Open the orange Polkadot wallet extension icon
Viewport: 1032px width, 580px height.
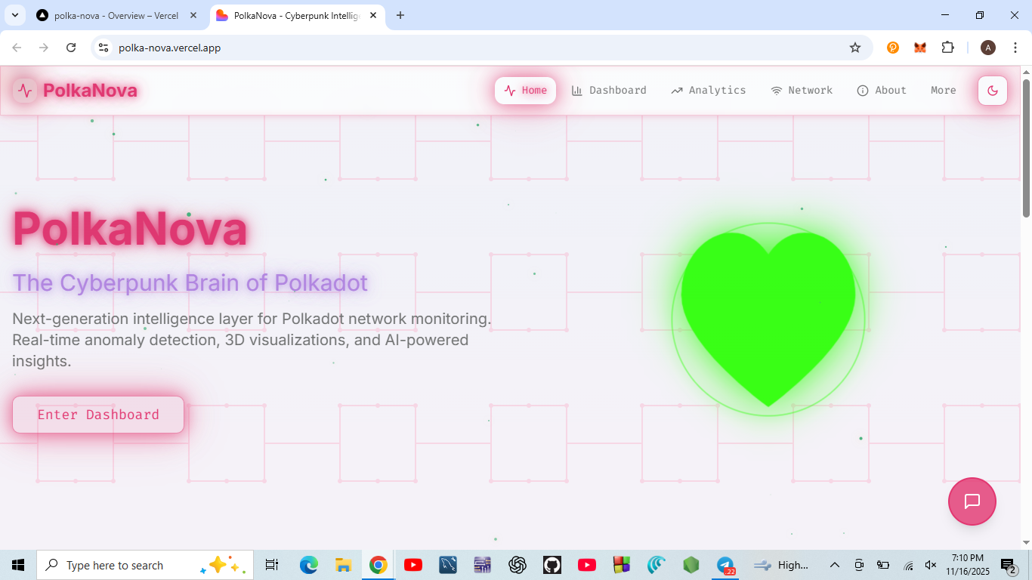click(x=893, y=48)
